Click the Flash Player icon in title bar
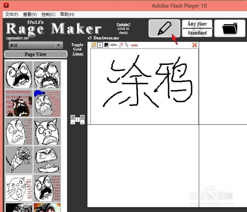Image resolution: width=247 pixels, height=212 pixels. tap(6, 5)
